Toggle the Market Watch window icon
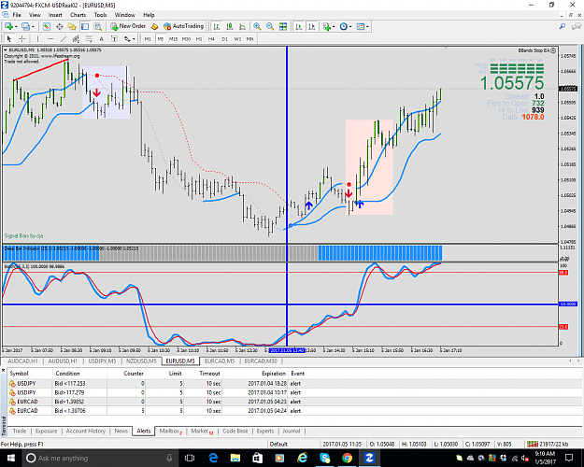The width and height of the screenshot is (584, 467). [46, 26]
